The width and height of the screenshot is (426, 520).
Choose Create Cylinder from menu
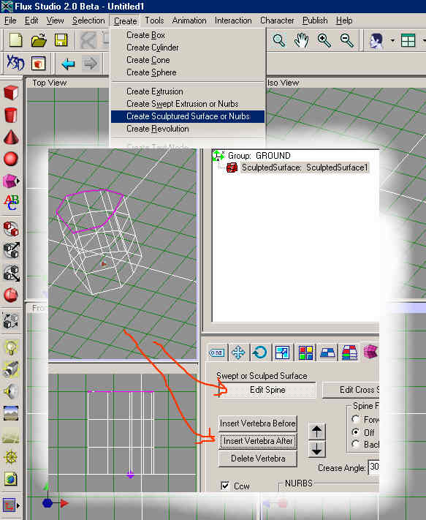point(188,48)
